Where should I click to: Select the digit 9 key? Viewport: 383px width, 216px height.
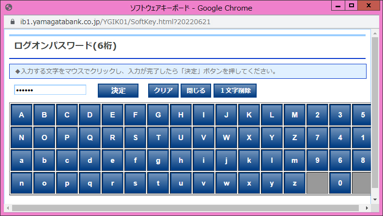[x=317, y=160]
